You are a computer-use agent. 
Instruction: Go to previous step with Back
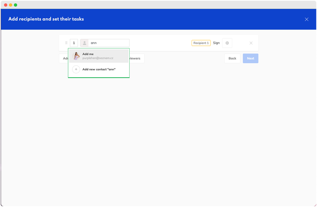point(232,58)
